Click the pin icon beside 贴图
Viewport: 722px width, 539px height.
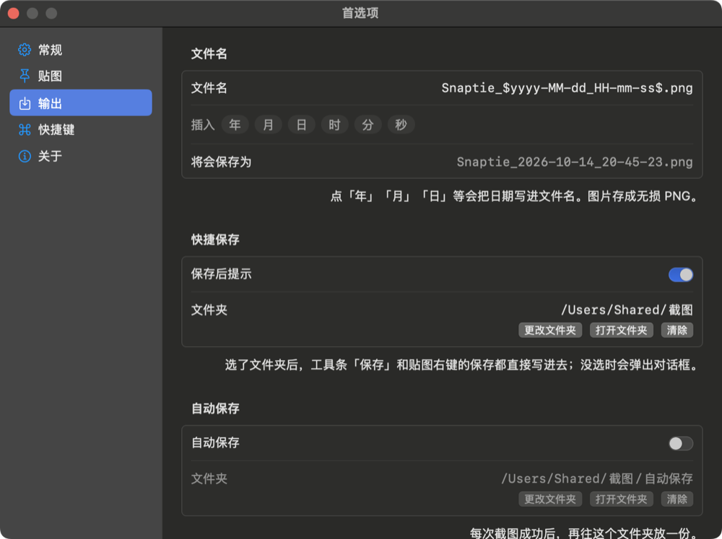point(25,76)
